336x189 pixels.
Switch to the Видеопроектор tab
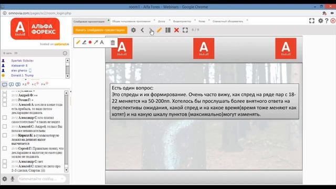[182, 22]
